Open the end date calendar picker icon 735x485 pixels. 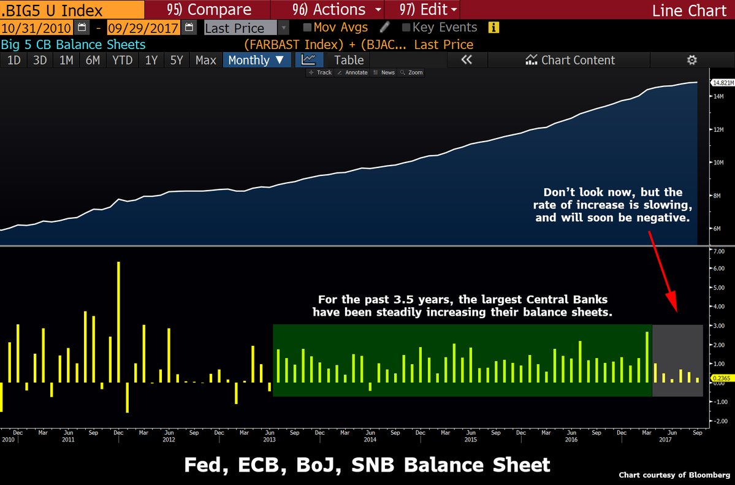188,28
